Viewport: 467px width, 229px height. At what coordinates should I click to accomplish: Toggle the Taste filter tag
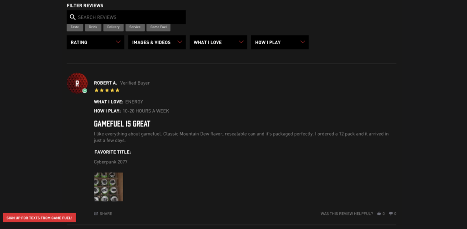[x=75, y=27]
